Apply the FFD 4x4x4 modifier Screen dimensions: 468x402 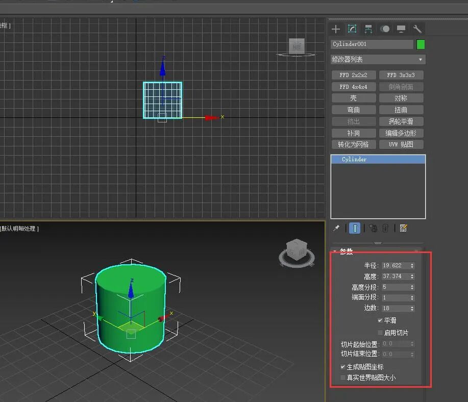pyautogui.click(x=353, y=87)
